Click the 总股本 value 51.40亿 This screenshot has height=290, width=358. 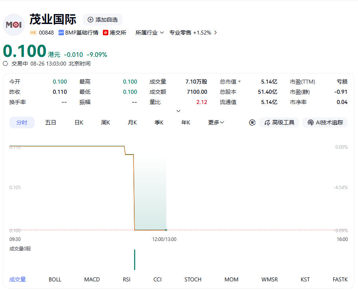(268, 92)
